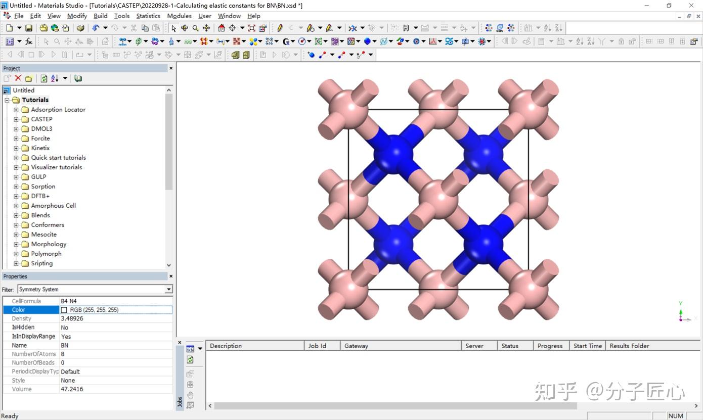Viewport: 703px width, 420px height.
Task: Select the Zoom magnifier tool
Action: coord(195,28)
